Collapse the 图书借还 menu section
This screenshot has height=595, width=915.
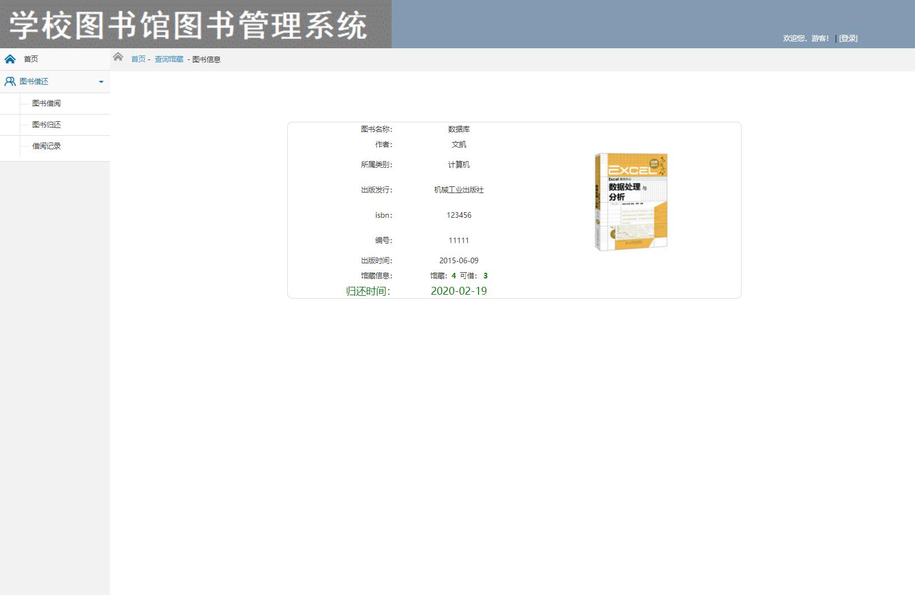click(x=102, y=81)
